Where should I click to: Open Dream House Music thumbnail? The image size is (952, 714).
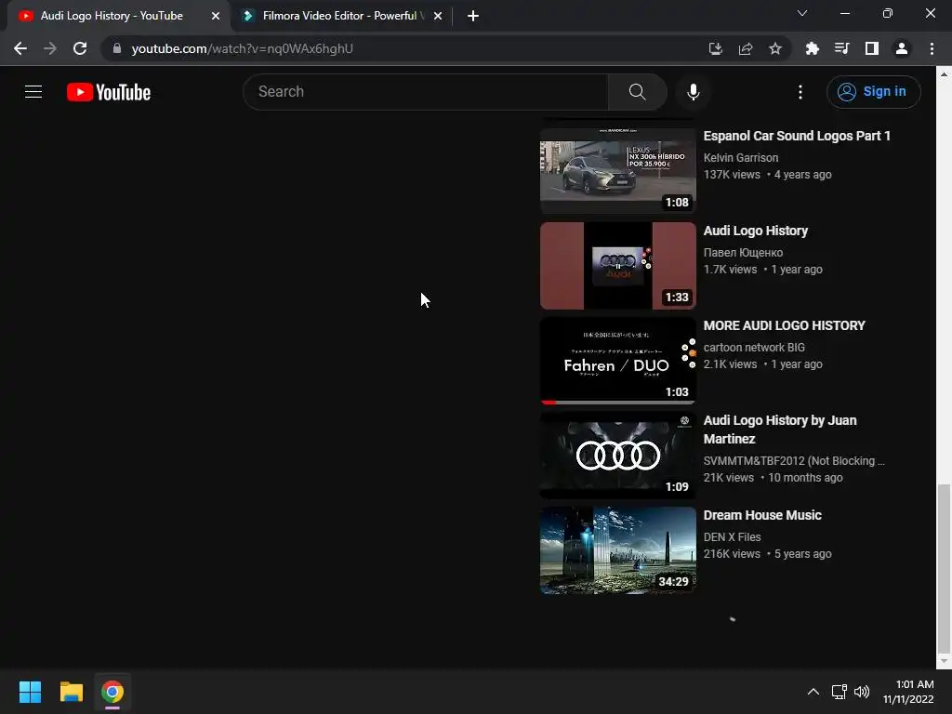(618, 550)
